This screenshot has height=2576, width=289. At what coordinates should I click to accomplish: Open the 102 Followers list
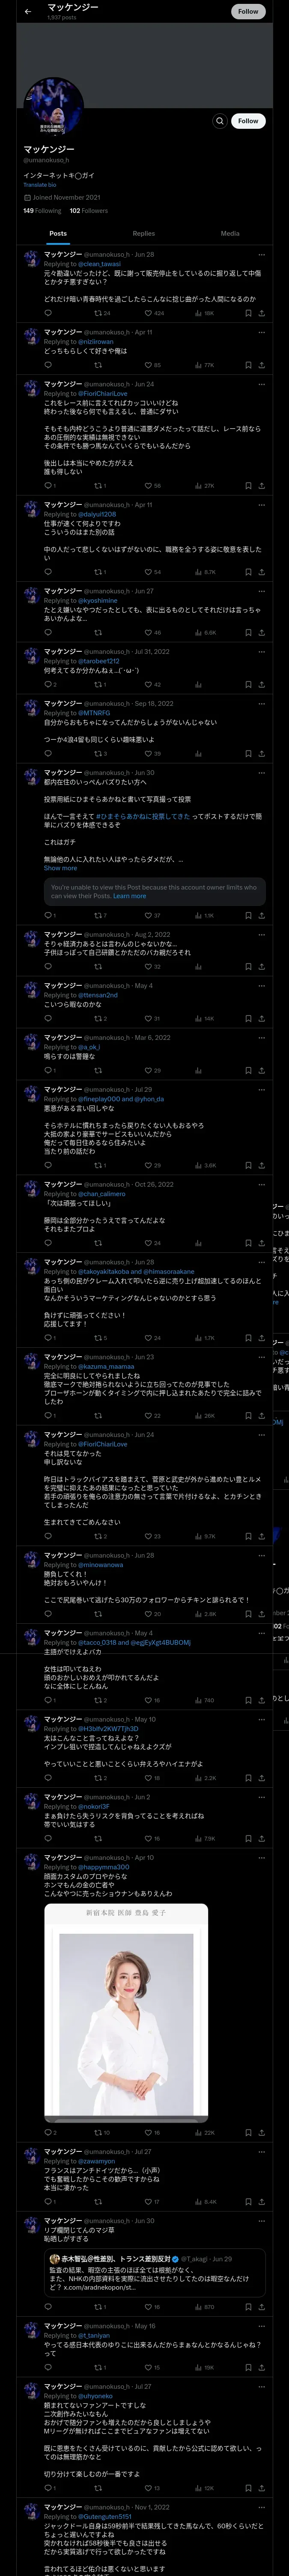coord(89,211)
